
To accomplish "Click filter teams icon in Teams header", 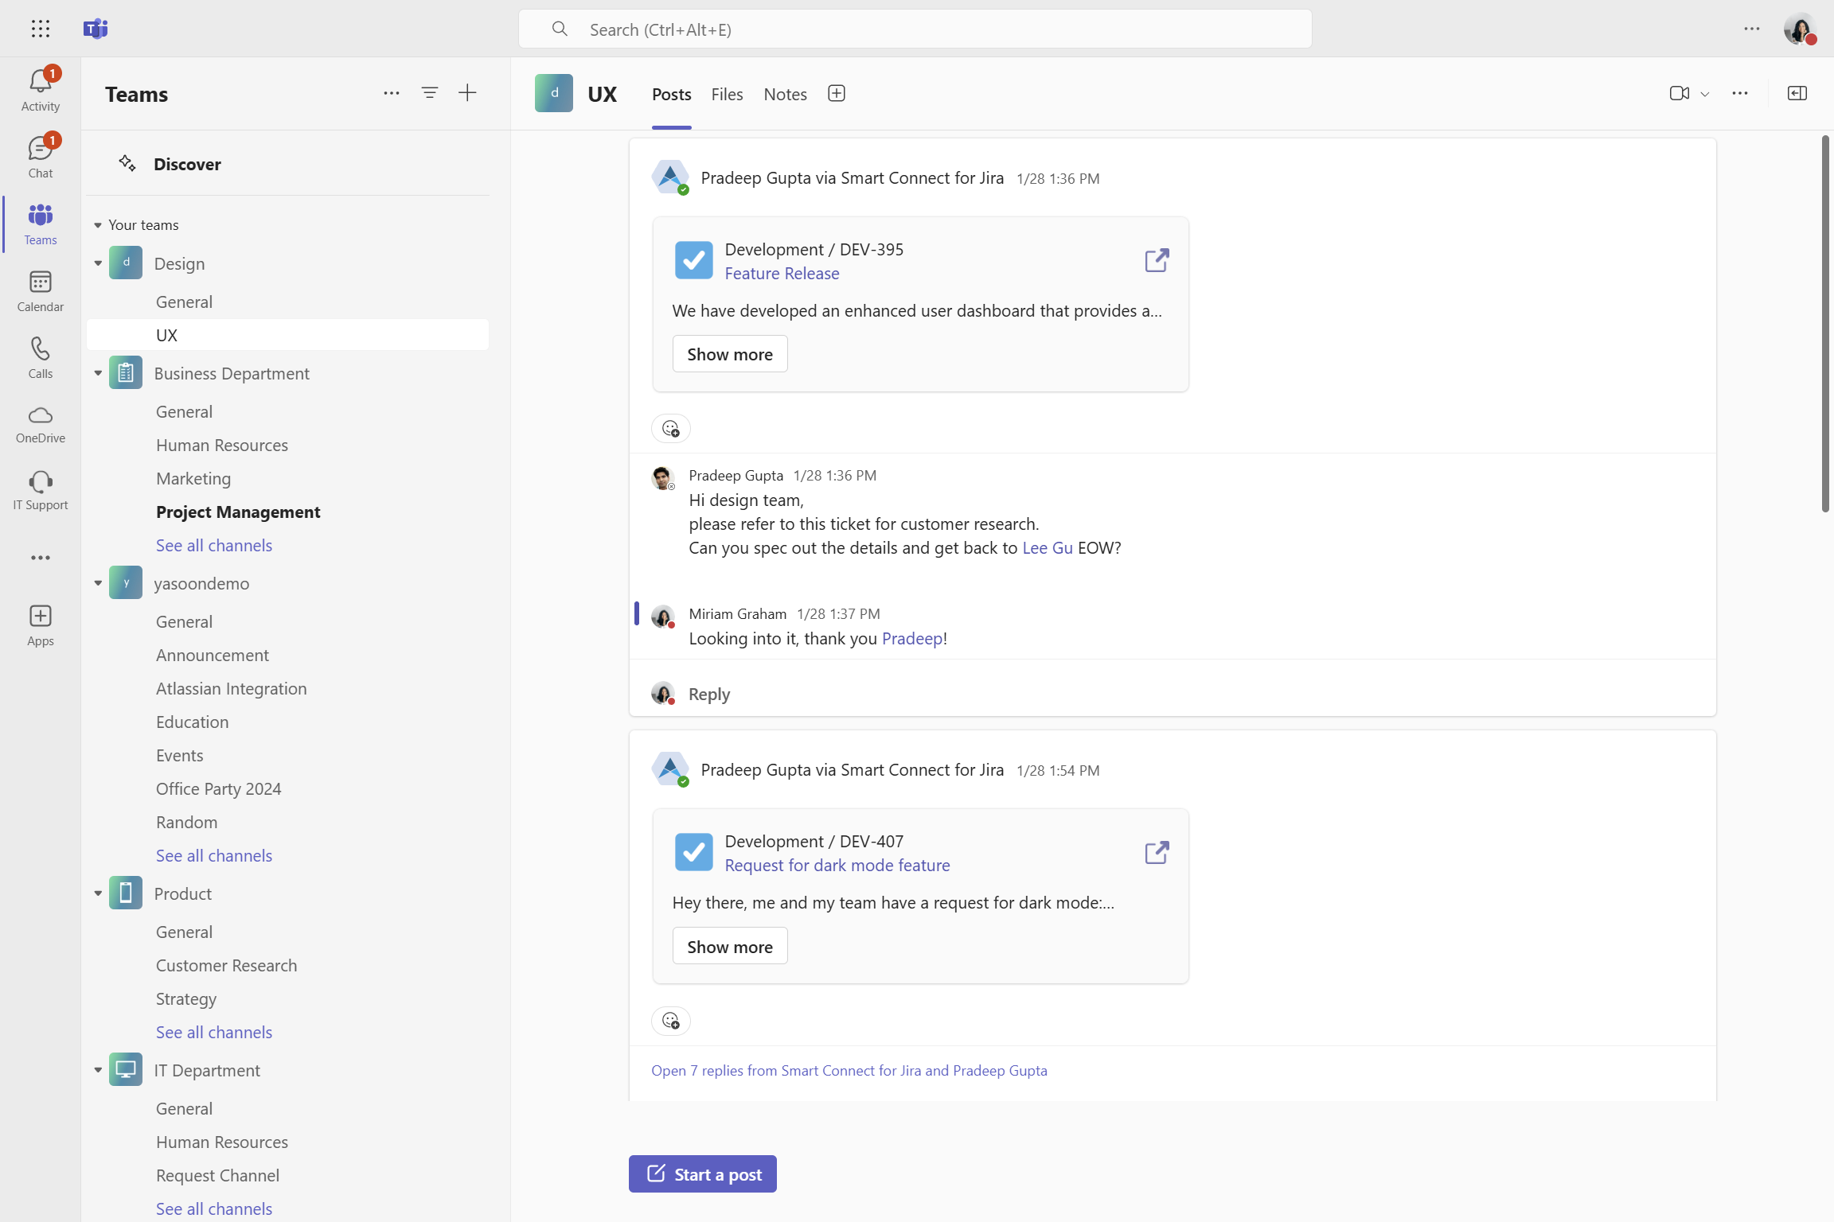I will [429, 93].
